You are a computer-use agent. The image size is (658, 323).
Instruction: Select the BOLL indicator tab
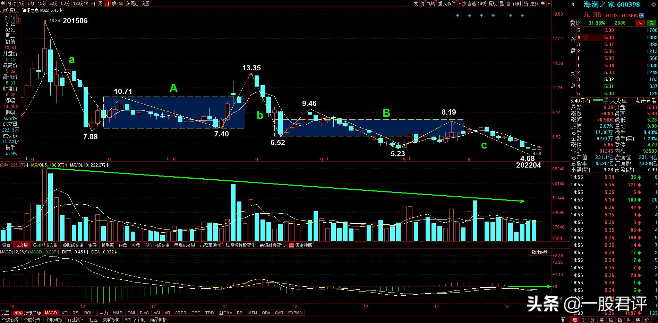[x=89, y=313]
